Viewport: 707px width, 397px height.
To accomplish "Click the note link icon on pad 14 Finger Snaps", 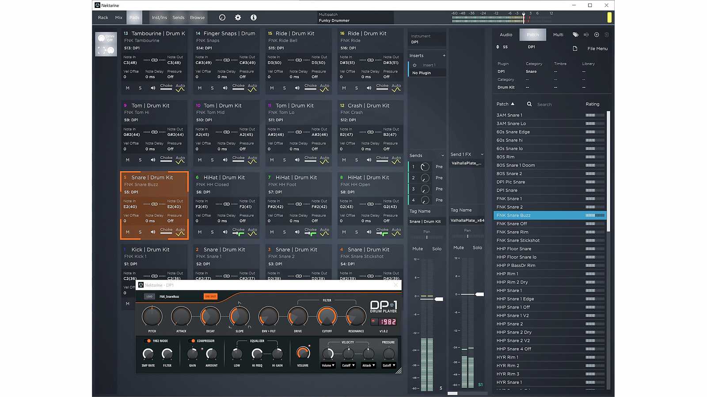I will point(227,60).
